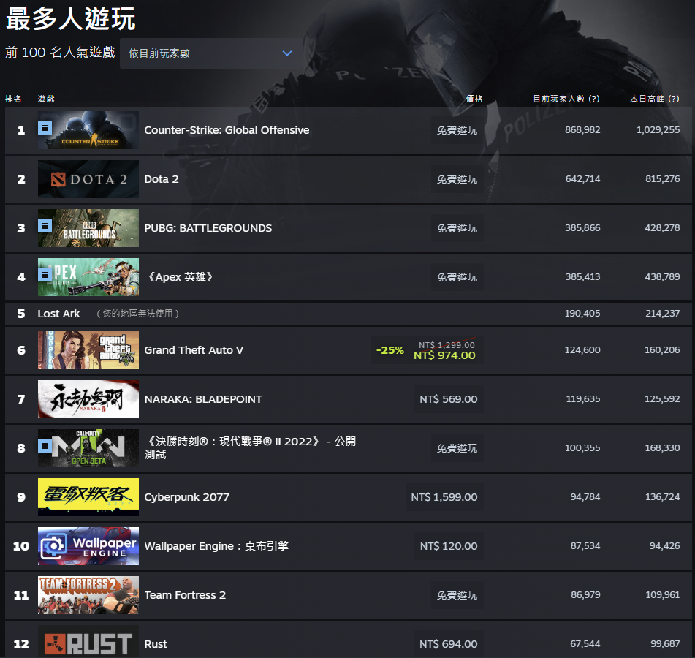Click NT$ 974.00 discounted price
This screenshot has height=658, width=695.
tap(444, 355)
